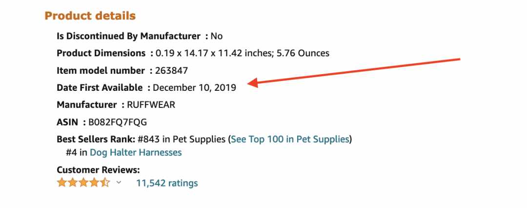Click the Product details heading
This screenshot has width=527, height=208.
[90, 16]
